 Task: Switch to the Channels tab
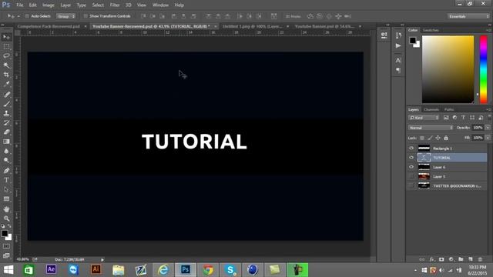431,109
